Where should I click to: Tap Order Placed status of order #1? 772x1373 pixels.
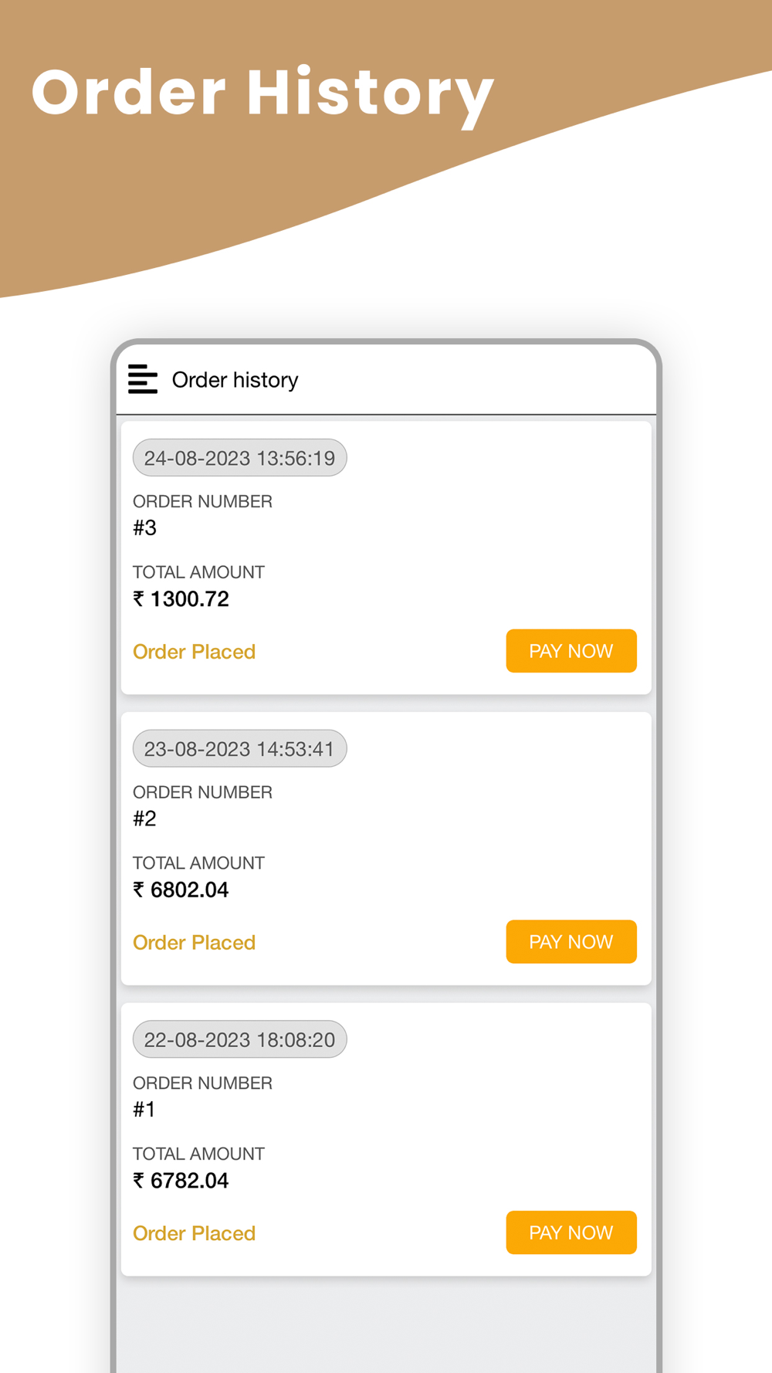tap(194, 1233)
